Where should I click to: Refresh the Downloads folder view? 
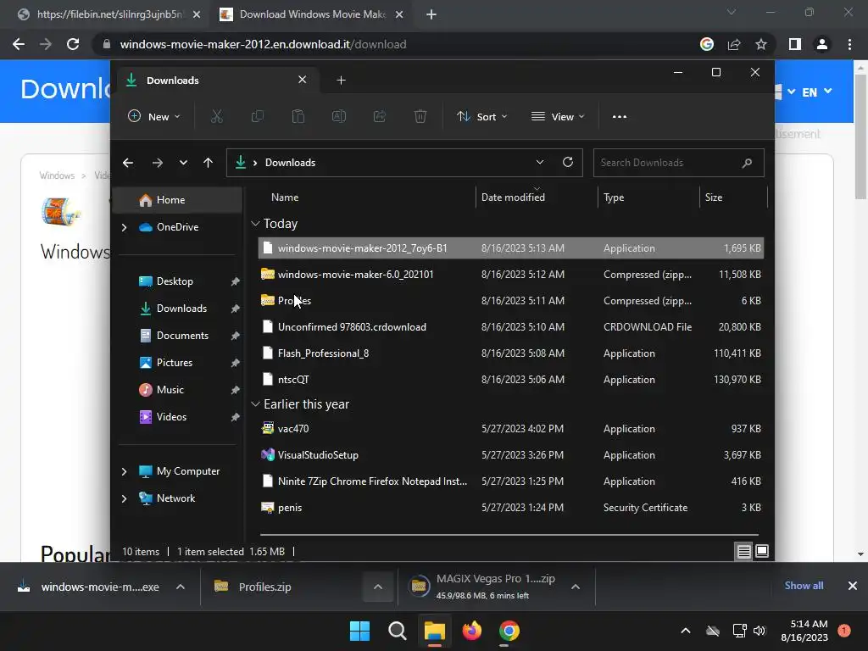tap(568, 162)
